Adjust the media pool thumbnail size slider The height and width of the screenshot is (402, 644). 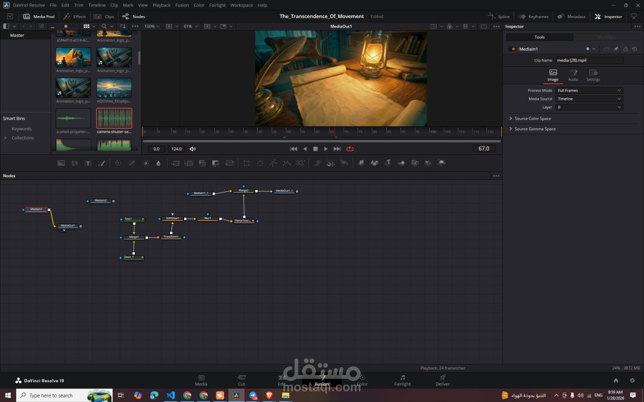[65, 26]
